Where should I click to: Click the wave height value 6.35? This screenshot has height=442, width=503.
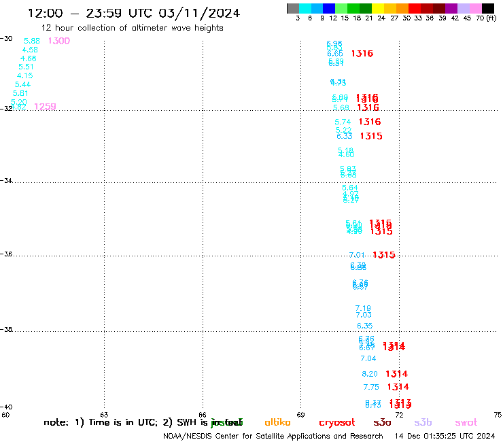(365, 326)
